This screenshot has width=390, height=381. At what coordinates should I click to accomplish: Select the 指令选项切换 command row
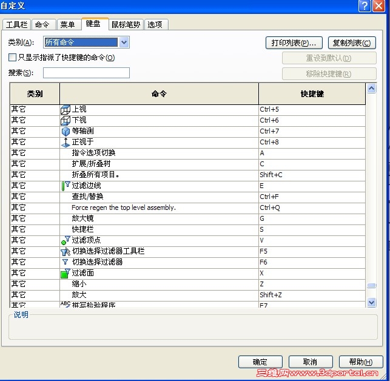pyautogui.click(x=188, y=153)
